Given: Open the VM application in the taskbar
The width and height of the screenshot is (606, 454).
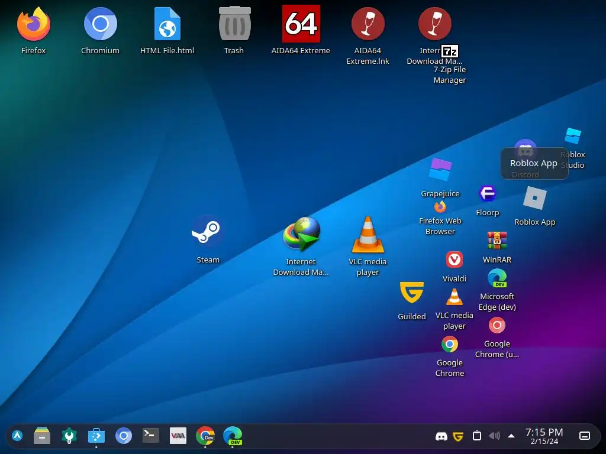Looking at the screenshot, I should tap(178, 436).
